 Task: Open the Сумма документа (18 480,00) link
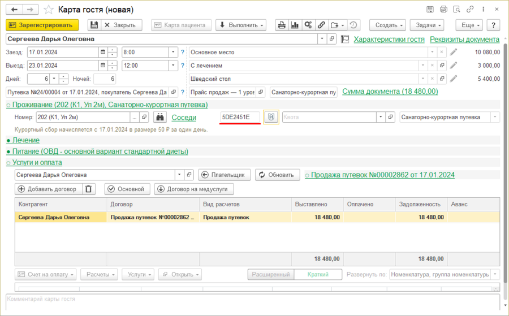(390, 92)
